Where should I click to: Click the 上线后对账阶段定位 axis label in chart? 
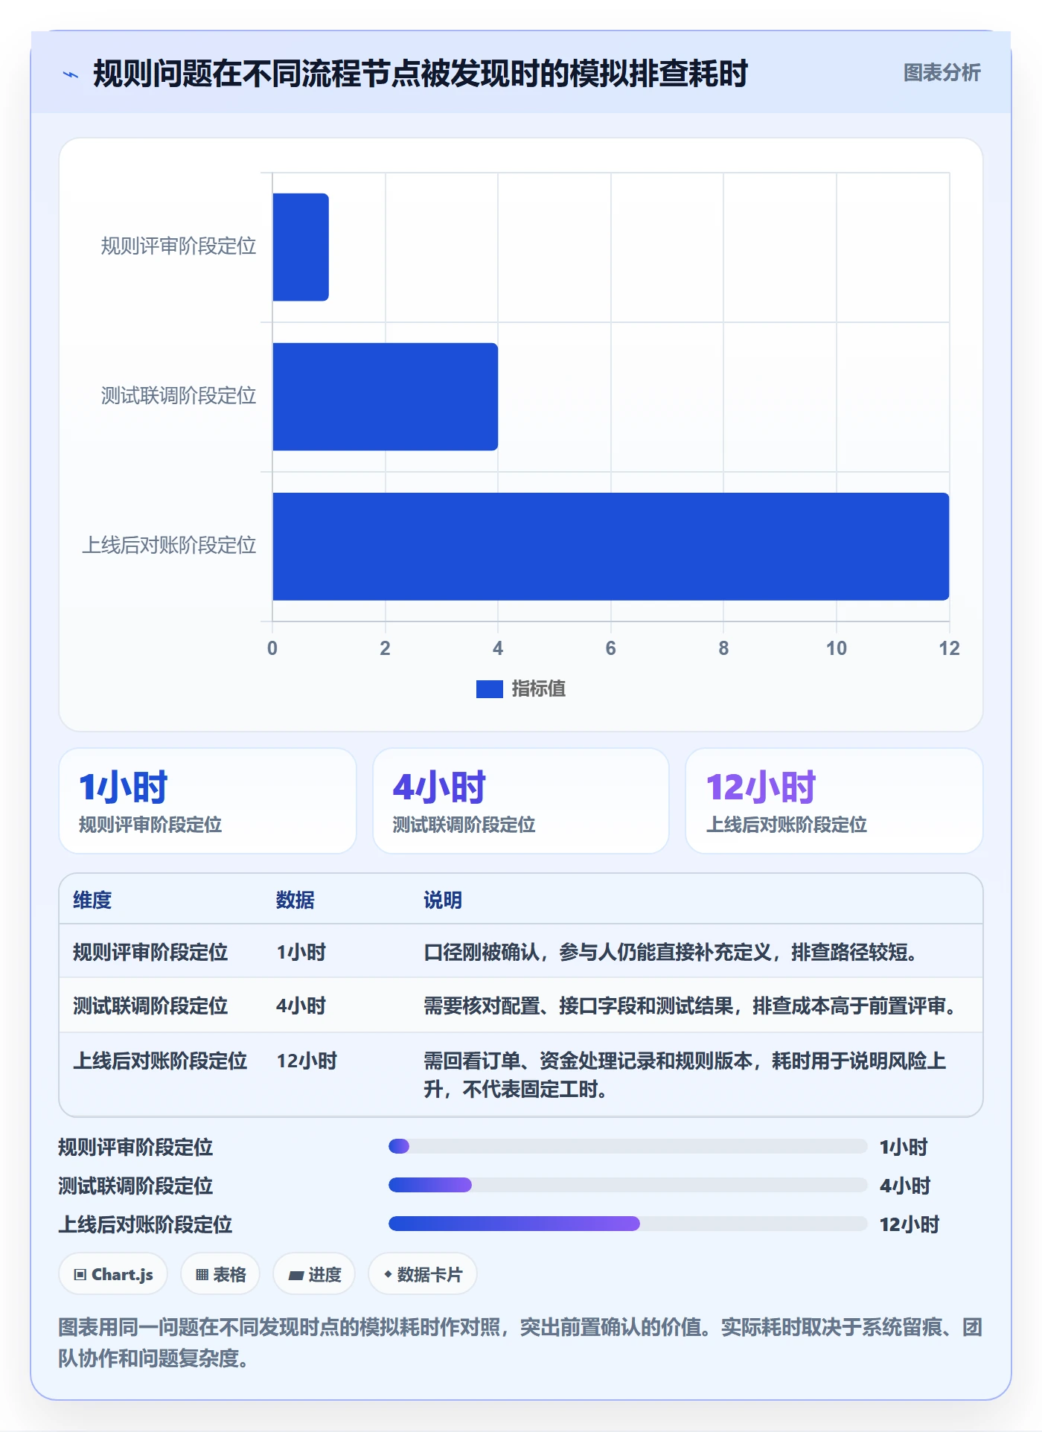point(169,546)
